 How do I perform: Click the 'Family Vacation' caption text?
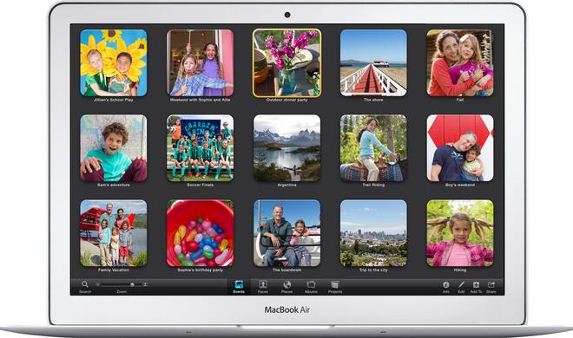click(x=113, y=270)
